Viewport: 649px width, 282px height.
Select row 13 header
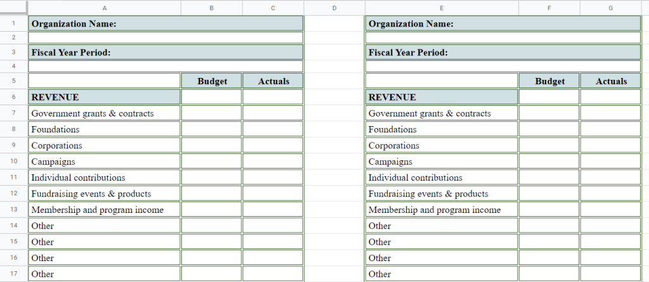pos(14,210)
